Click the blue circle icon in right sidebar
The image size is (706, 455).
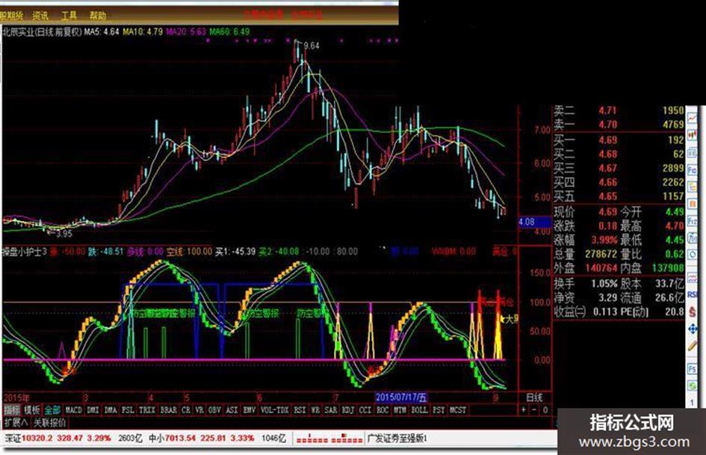point(692,255)
